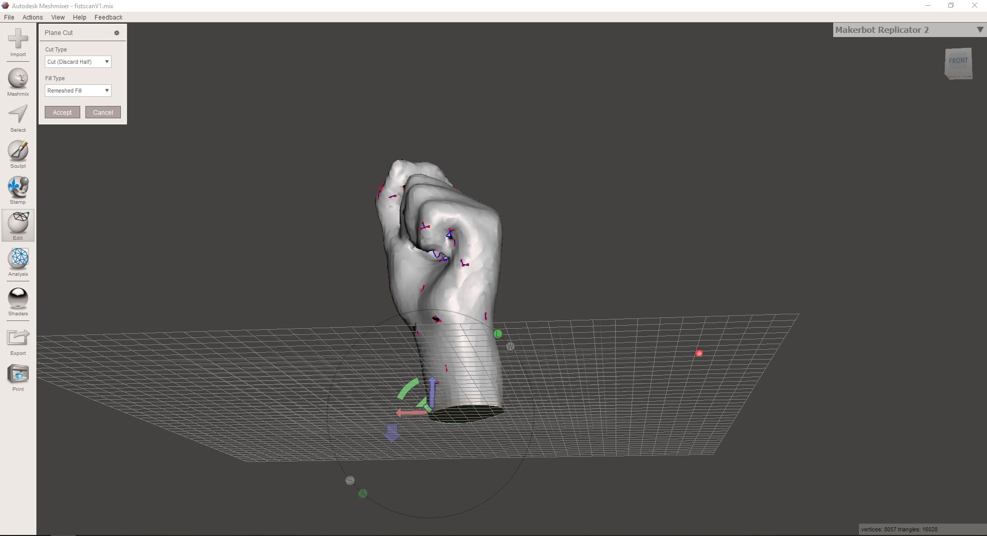Cancel the plane cut
This screenshot has width=987, height=536.
[x=103, y=113]
